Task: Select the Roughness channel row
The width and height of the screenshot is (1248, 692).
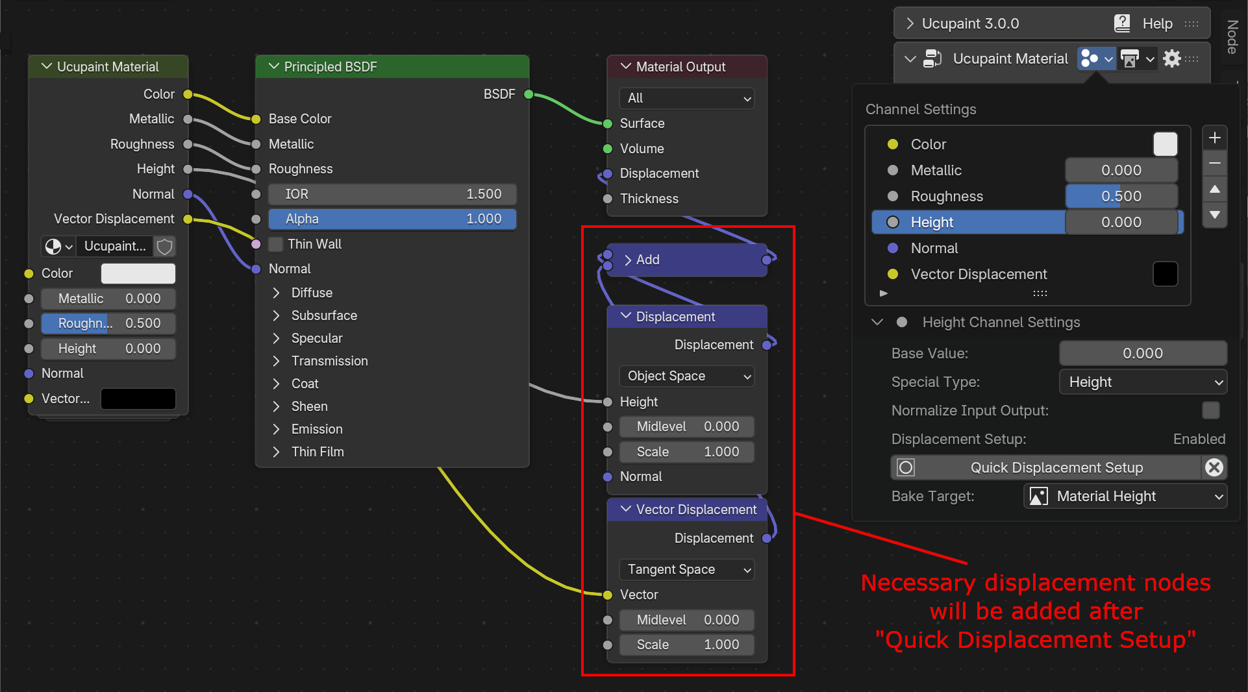Action: (1027, 196)
